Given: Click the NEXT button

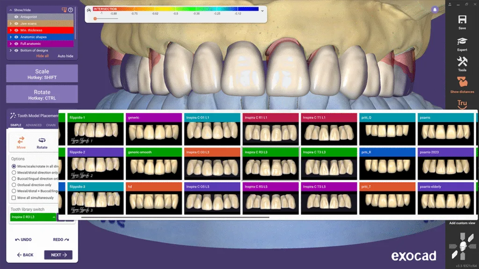Looking at the screenshot, I should [x=58, y=255].
